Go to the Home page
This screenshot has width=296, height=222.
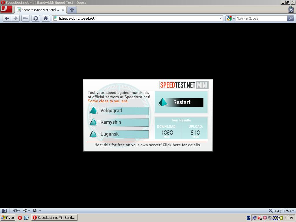(46, 18)
